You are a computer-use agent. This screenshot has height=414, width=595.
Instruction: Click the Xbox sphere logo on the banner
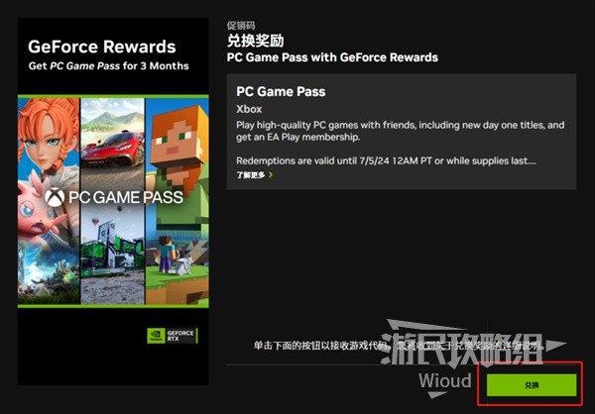(x=55, y=197)
